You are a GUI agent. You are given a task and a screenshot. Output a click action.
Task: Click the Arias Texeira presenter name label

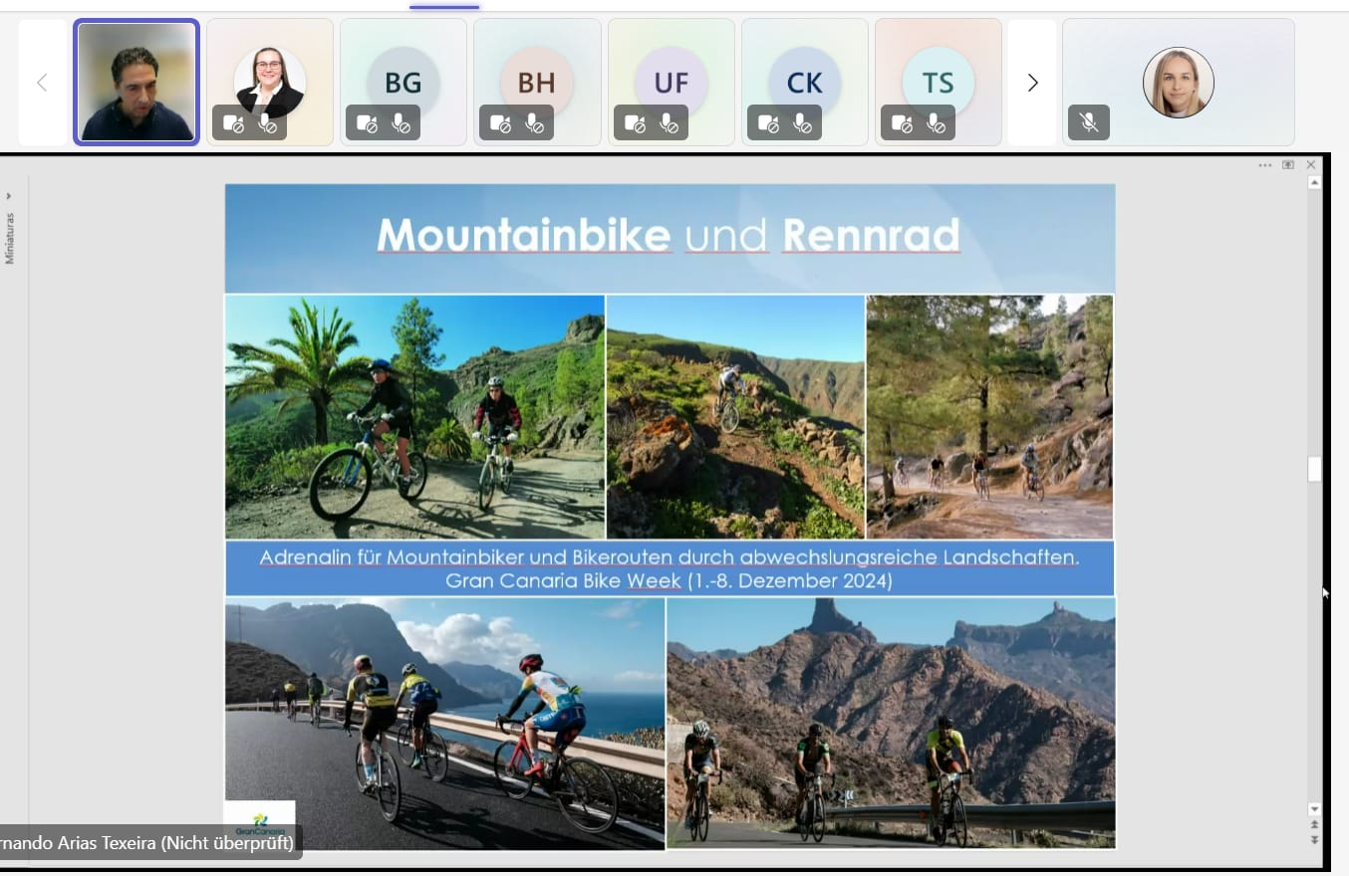coord(149,843)
